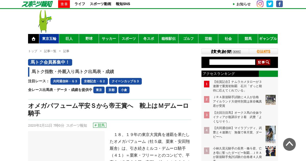This screenshot has height=161, width=306.
Task: Open the 東京 racecourse button
Action: click(99, 90)
